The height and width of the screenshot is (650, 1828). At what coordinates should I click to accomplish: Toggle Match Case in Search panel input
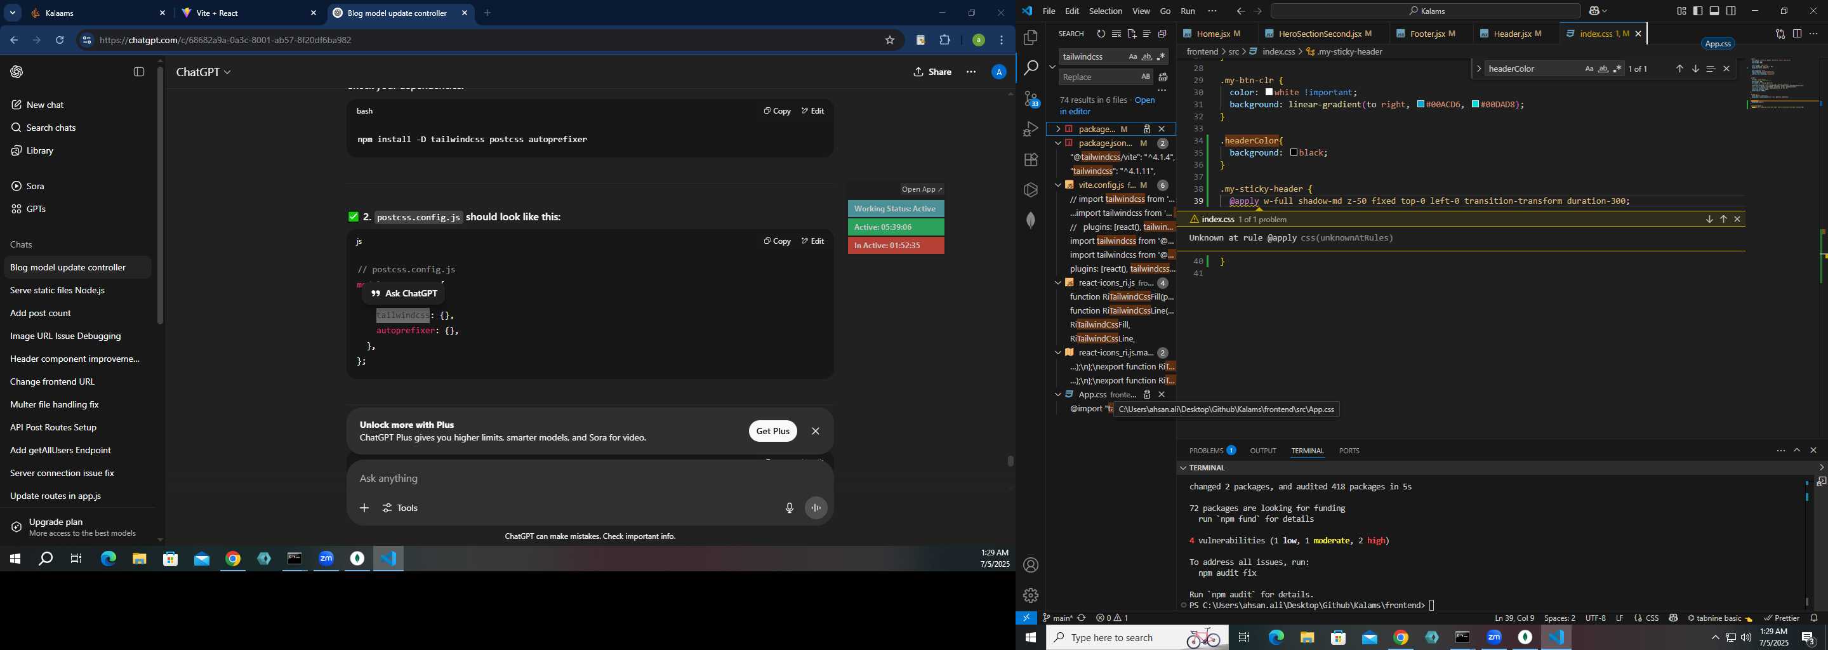click(1132, 56)
